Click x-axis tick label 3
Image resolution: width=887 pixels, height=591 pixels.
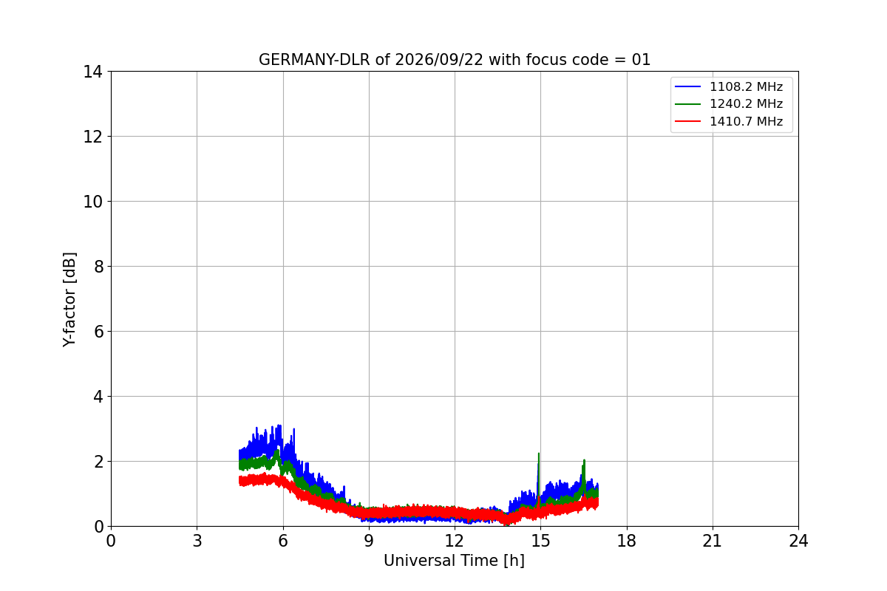pyautogui.click(x=197, y=541)
